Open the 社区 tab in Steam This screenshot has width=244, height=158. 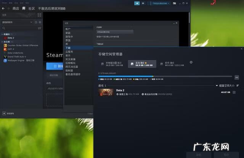(x=32, y=8)
